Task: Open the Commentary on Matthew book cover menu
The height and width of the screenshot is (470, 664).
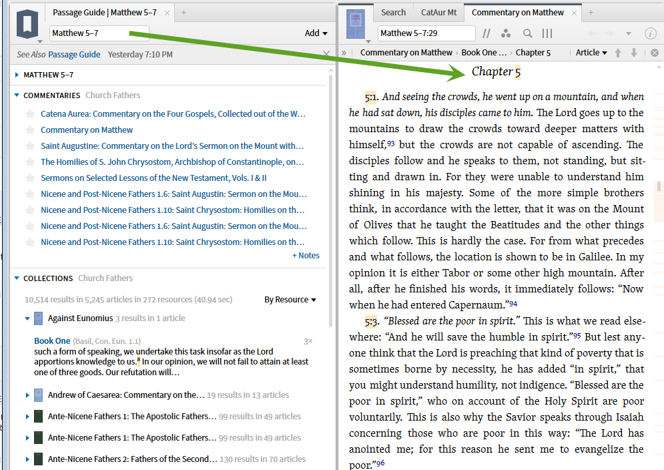Action: pyautogui.click(x=356, y=25)
